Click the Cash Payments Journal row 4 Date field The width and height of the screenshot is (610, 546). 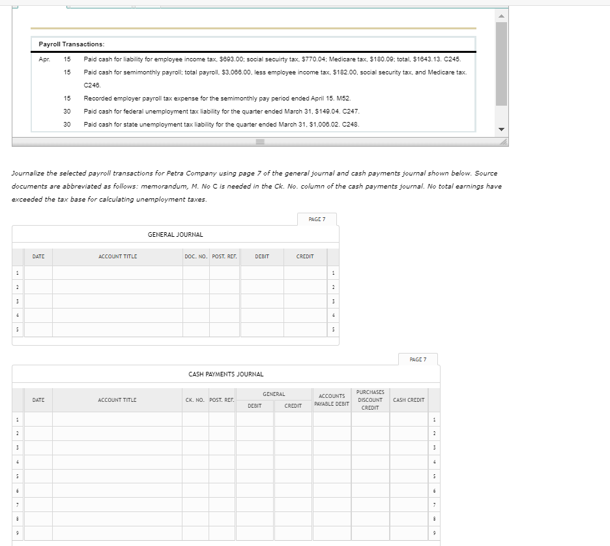pyautogui.click(x=38, y=462)
